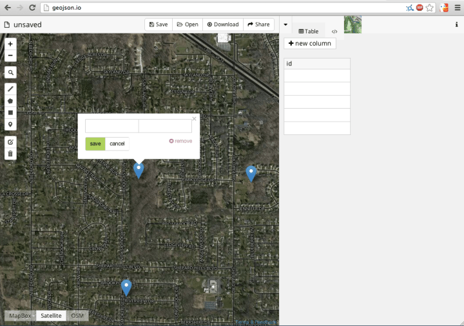Select the draw polyline tool
The height and width of the screenshot is (326, 464).
pos(10,89)
